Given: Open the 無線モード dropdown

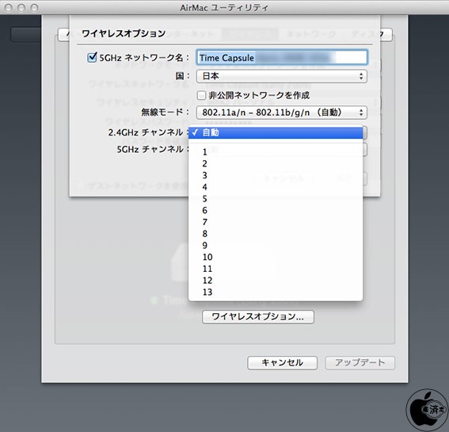Looking at the screenshot, I should point(281,113).
